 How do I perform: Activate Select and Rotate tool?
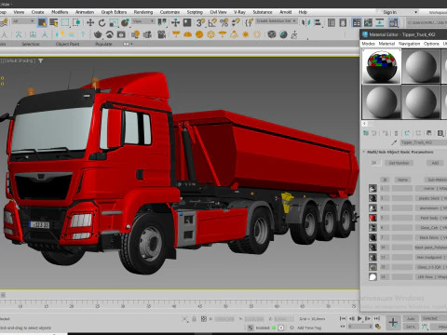(x=102, y=22)
